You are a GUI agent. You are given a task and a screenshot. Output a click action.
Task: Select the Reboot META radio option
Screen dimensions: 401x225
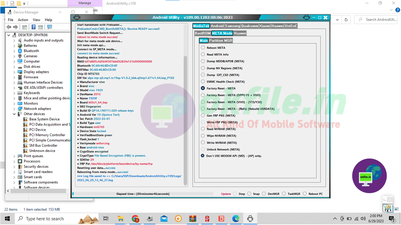coord(203,48)
